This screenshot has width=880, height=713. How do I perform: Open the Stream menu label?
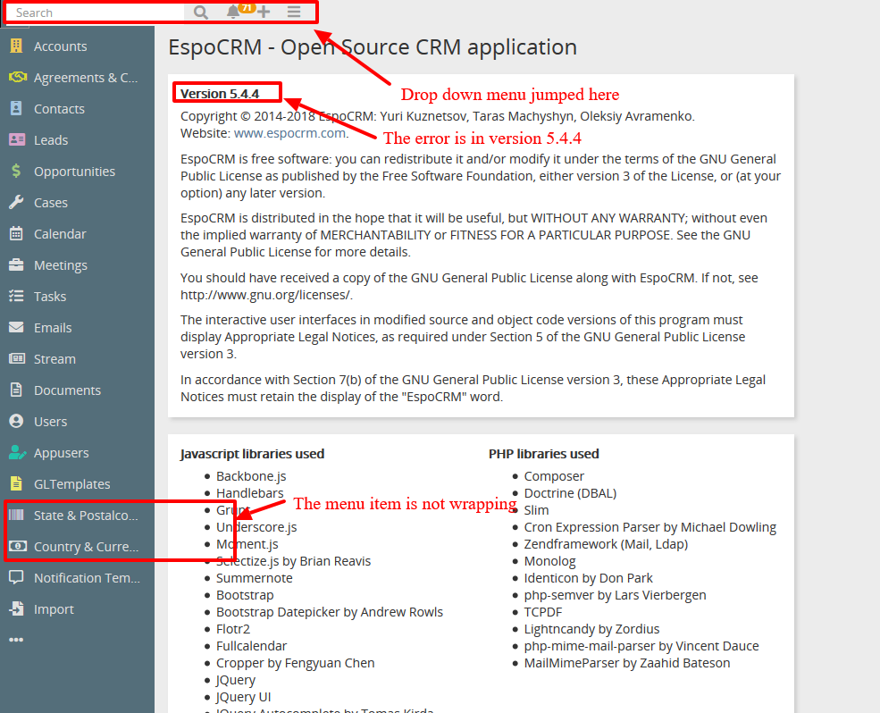click(x=54, y=359)
